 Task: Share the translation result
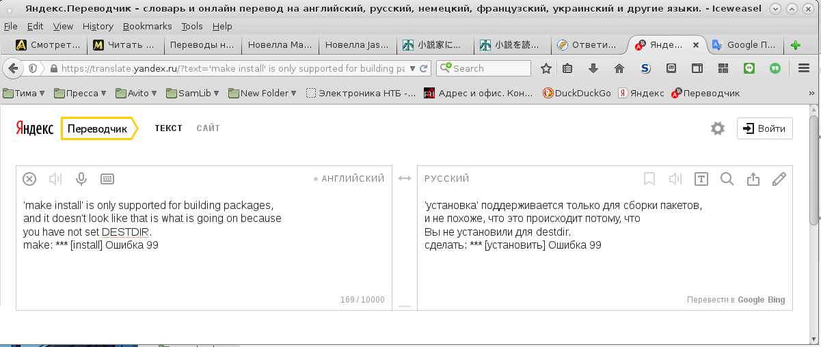pos(753,179)
